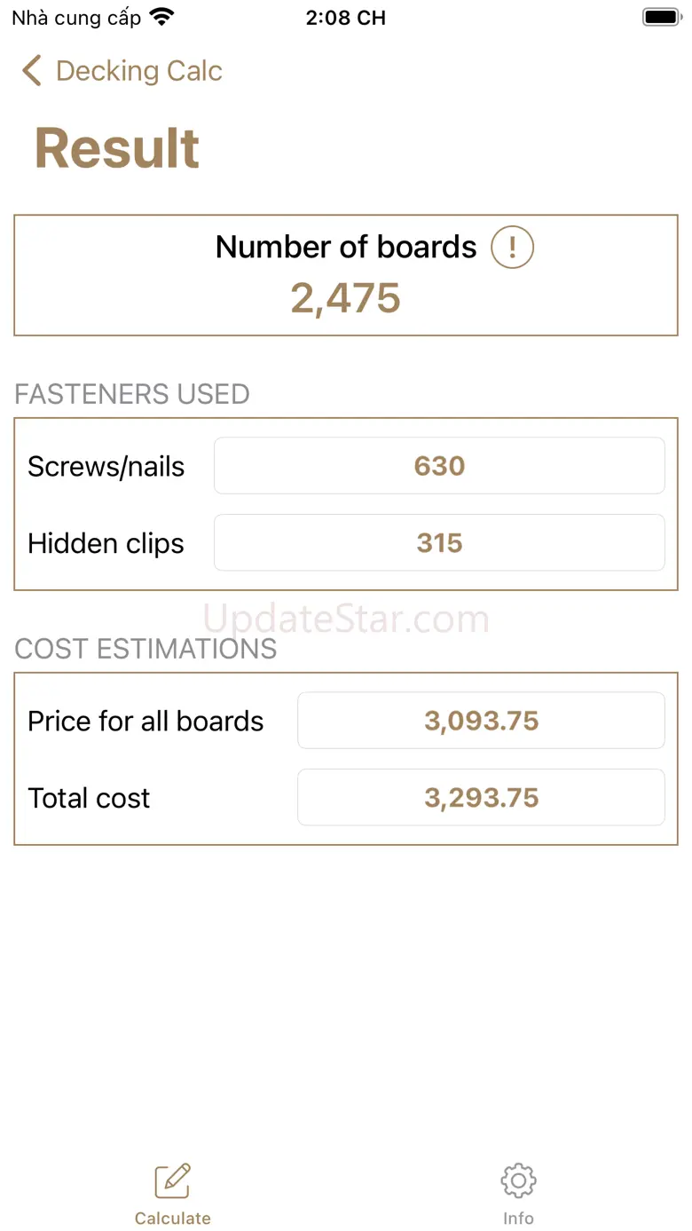The image size is (692, 1231).
Task: Tap the FASTENERS USED section header
Action: (x=132, y=394)
